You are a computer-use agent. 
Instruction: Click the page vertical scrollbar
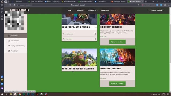170,43
